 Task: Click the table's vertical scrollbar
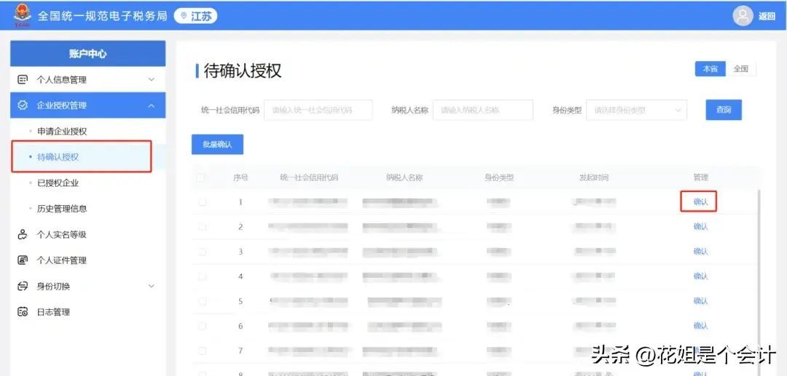click(759, 281)
